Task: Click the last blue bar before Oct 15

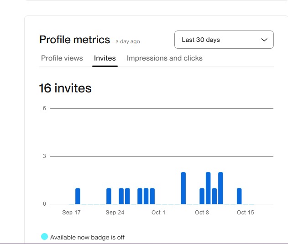Action: pyautogui.click(x=239, y=196)
